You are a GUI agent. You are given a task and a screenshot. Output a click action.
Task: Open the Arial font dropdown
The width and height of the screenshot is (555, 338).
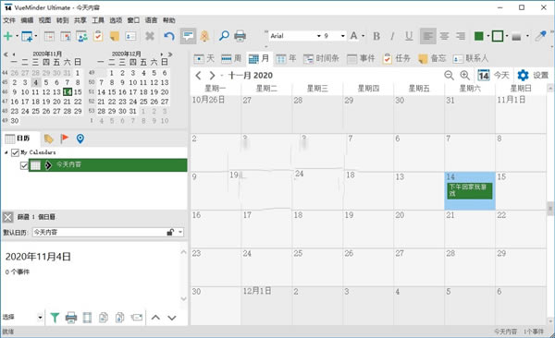(318, 36)
